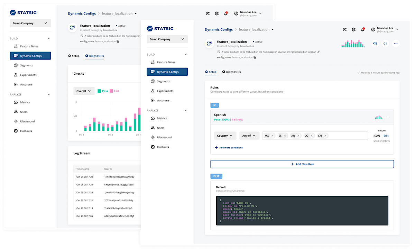This screenshot has height=249, width=415.
Task: Select Dynamic Configs in the back window sidebar
Action: click(30, 56)
